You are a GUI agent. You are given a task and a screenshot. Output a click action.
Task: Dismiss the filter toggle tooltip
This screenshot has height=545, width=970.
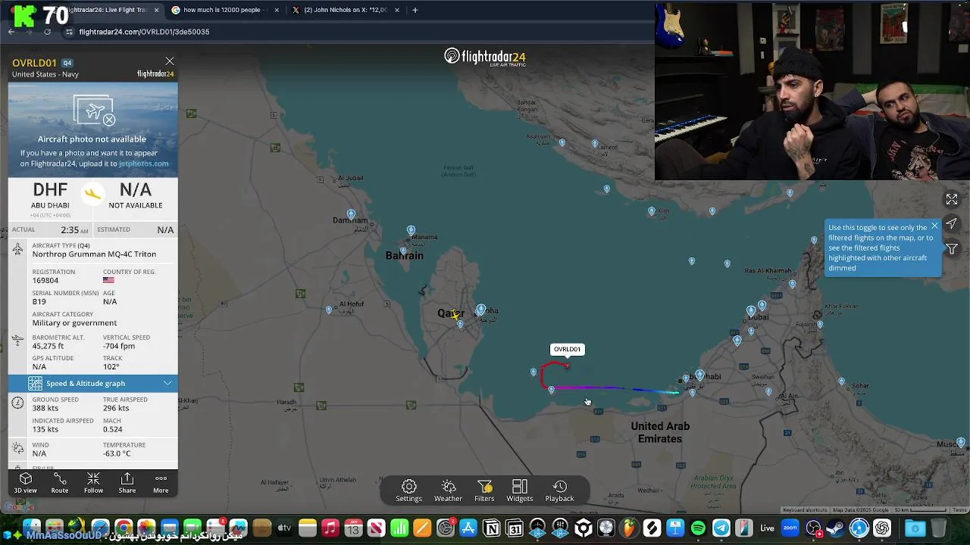[934, 226]
